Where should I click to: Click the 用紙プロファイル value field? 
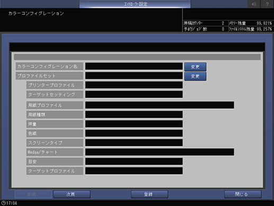pos(160,105)
